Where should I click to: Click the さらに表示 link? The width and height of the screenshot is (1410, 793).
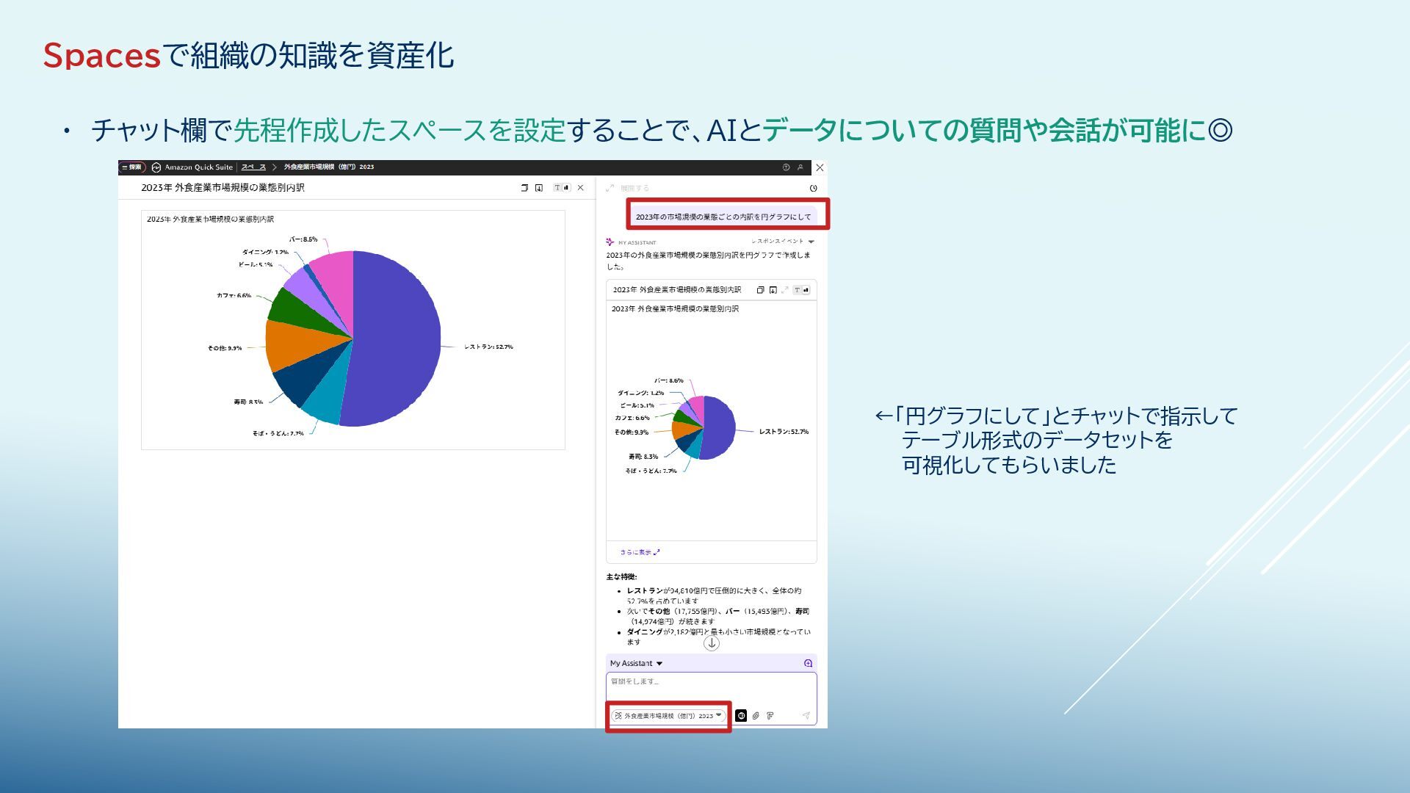pos(639,552)
